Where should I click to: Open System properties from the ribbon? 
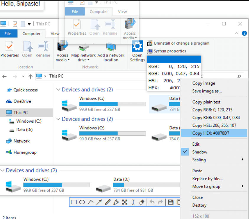[170, 51]
